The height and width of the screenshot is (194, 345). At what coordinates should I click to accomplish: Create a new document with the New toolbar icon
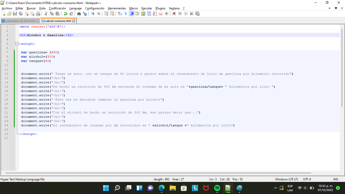pos(4,14)
